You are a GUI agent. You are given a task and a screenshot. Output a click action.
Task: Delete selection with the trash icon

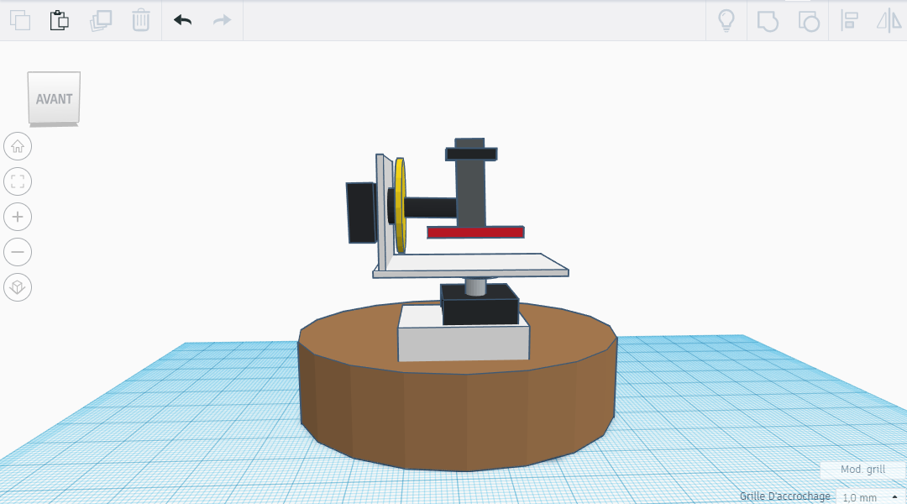141,20
